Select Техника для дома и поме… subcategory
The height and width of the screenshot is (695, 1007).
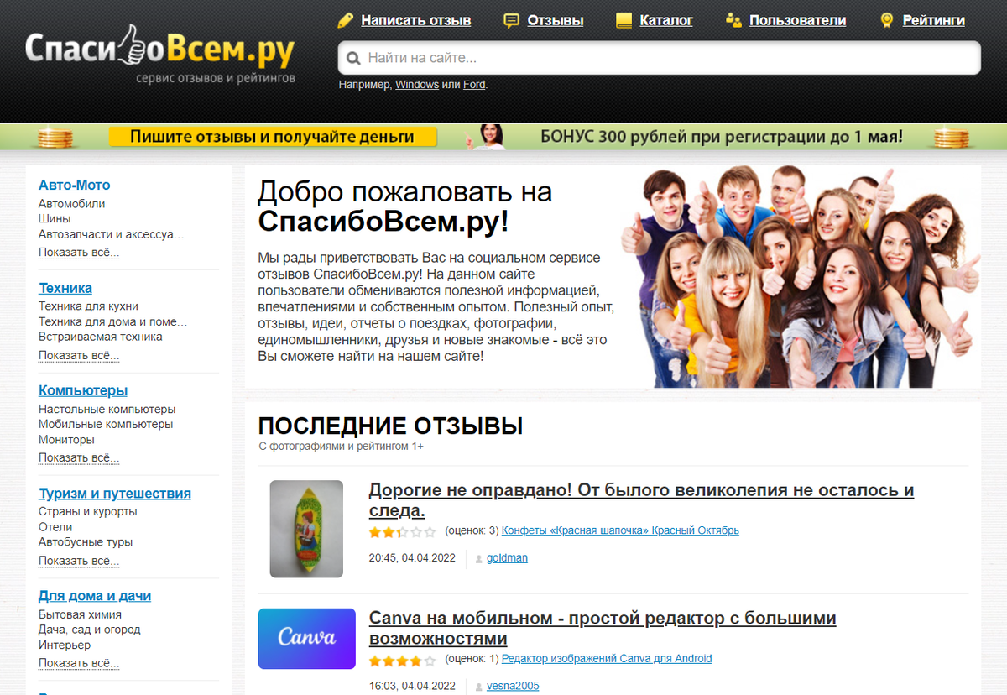point(113,321)
